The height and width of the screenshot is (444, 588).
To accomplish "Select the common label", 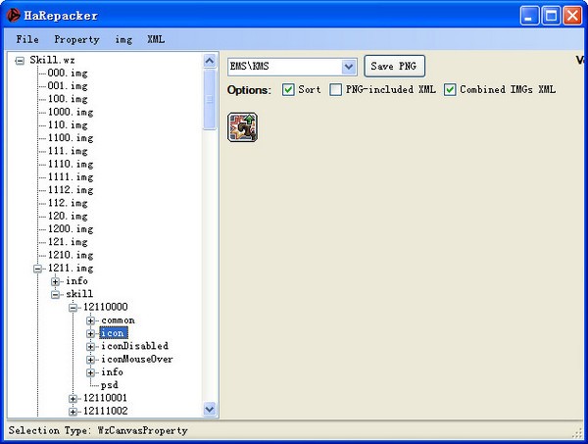I will 118,321.
